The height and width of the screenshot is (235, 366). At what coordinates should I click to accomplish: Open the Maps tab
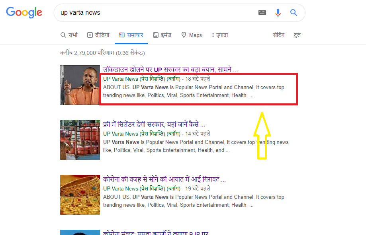point(192,35)
